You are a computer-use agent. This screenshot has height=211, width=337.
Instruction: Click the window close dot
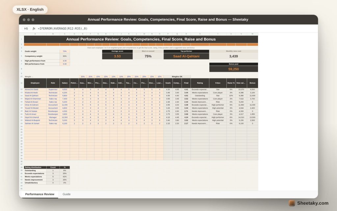tap(24, 19)
